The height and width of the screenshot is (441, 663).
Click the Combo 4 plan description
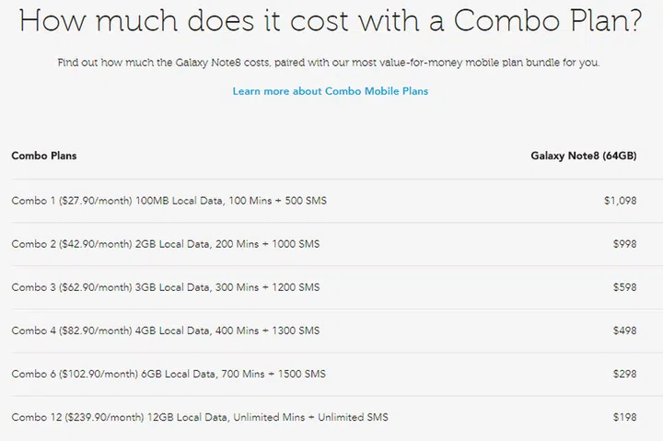tap(166, 331)
